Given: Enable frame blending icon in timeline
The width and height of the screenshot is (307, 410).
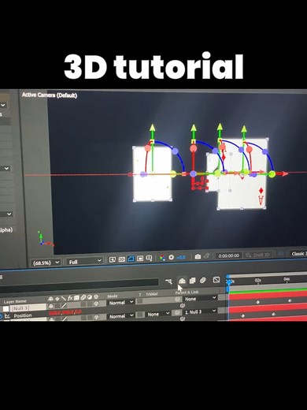Looking at the screenshot, I should coord(192,281).
